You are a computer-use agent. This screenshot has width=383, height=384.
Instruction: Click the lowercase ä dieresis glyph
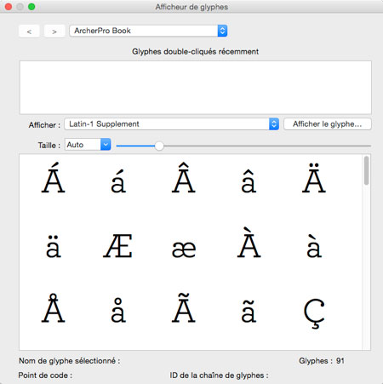coord(54,246)
